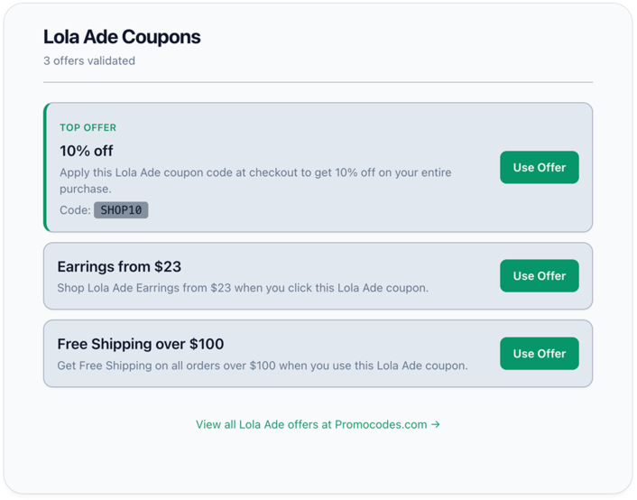Click the "3 offers validated" subtitle
Image resolution: width=637 pixels, height=500 pixels.
(89, 61)
